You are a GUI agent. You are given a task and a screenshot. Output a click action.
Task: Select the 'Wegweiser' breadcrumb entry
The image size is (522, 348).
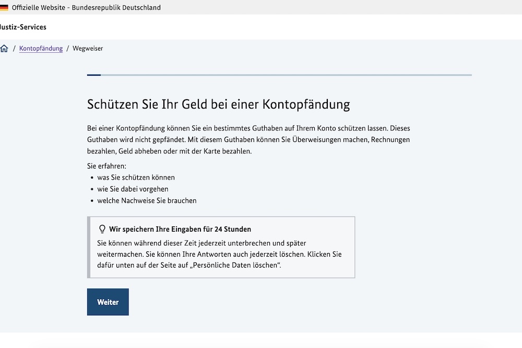(x=87, y=48)
